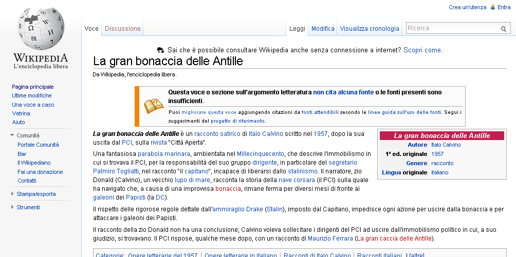Image resolution: width=516 pixels, height=257 pixels.
Task: Click Maurizio Ferrara link
Action: pos(330,238)
